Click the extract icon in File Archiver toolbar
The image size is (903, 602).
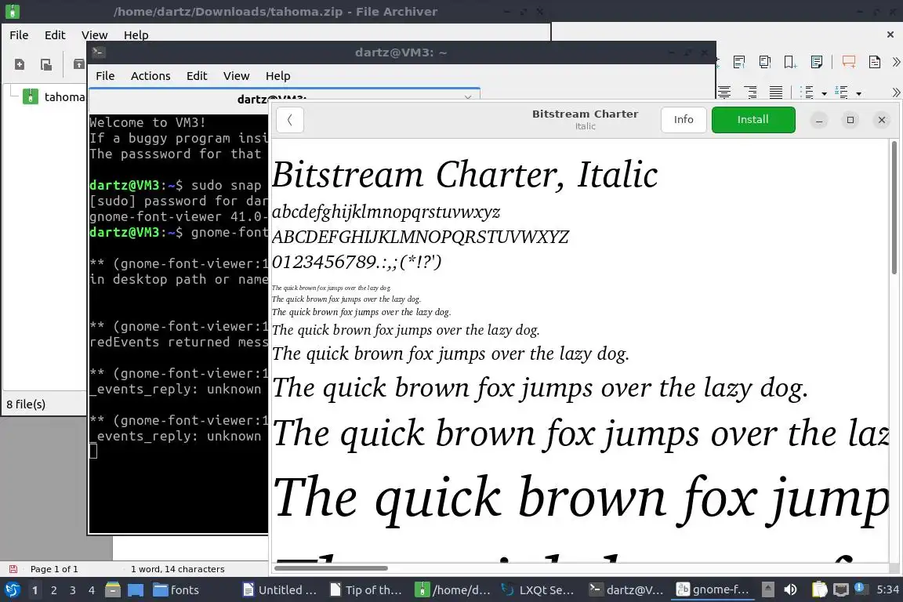click(79, 64)
